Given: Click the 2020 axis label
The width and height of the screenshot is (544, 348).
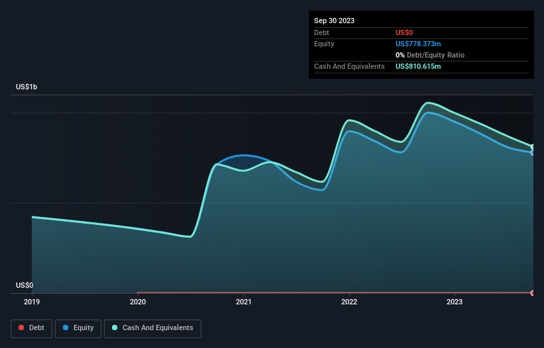Looking at the screenshot, I should [138, 302].
